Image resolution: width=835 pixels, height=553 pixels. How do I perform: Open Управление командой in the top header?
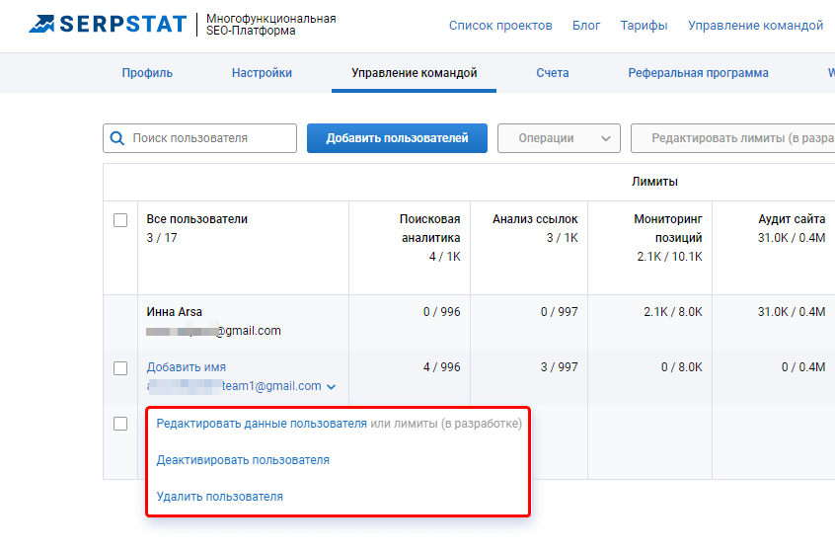[x=756, y=26]
